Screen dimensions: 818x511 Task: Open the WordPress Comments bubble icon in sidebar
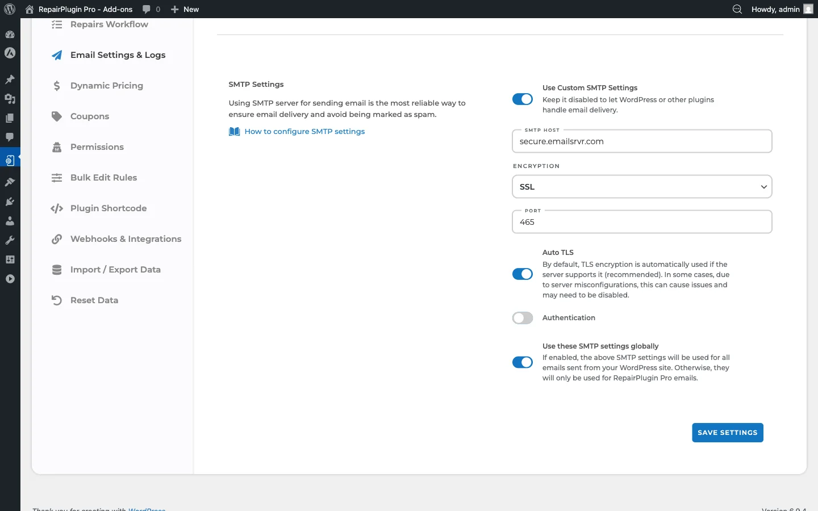coord(10,138)
